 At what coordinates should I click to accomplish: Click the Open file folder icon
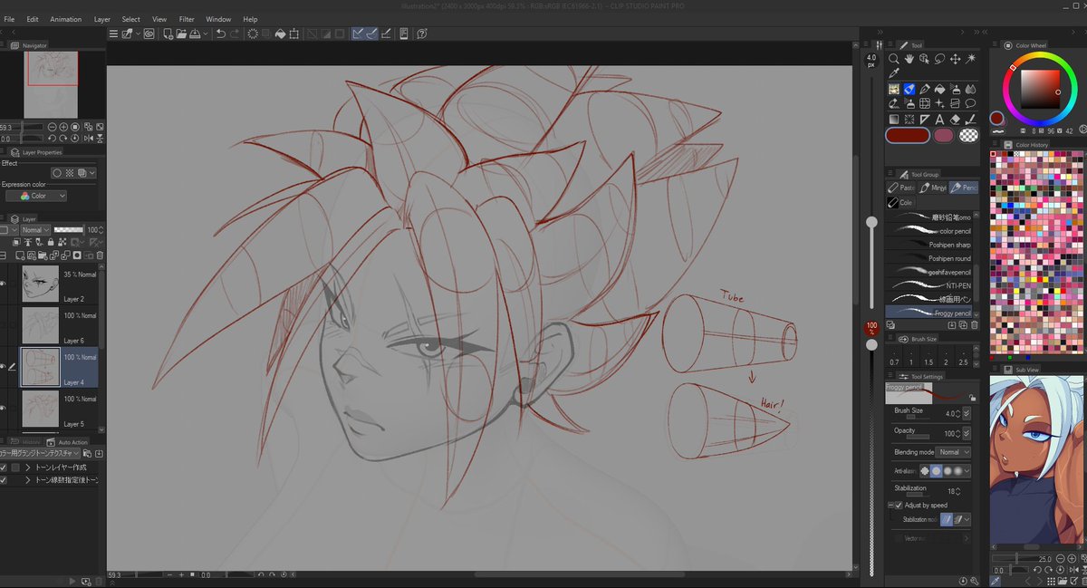(x=181, y=34)
